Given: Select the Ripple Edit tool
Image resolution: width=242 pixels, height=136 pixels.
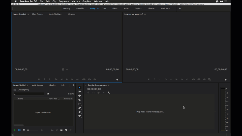Looking at the screenshot, I should 79,96.
